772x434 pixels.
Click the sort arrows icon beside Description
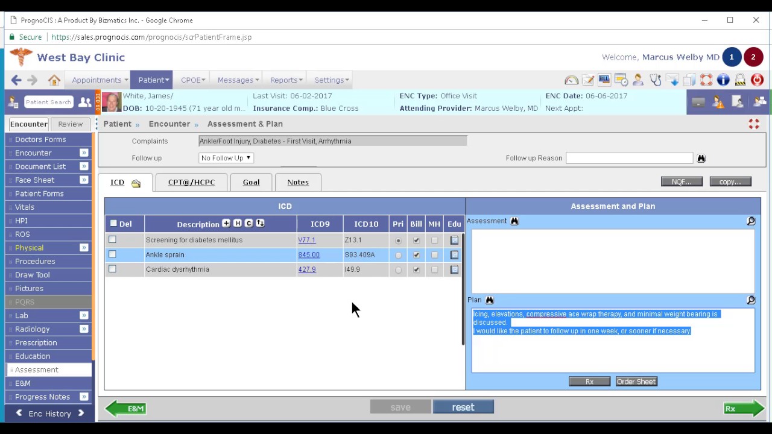point(260,224)
